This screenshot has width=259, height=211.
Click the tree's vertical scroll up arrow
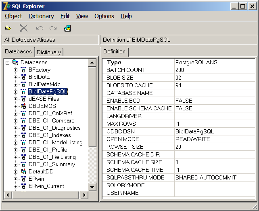click(x=92, y=63)
